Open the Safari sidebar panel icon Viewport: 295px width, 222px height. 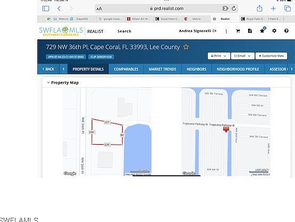pos(45,9)
